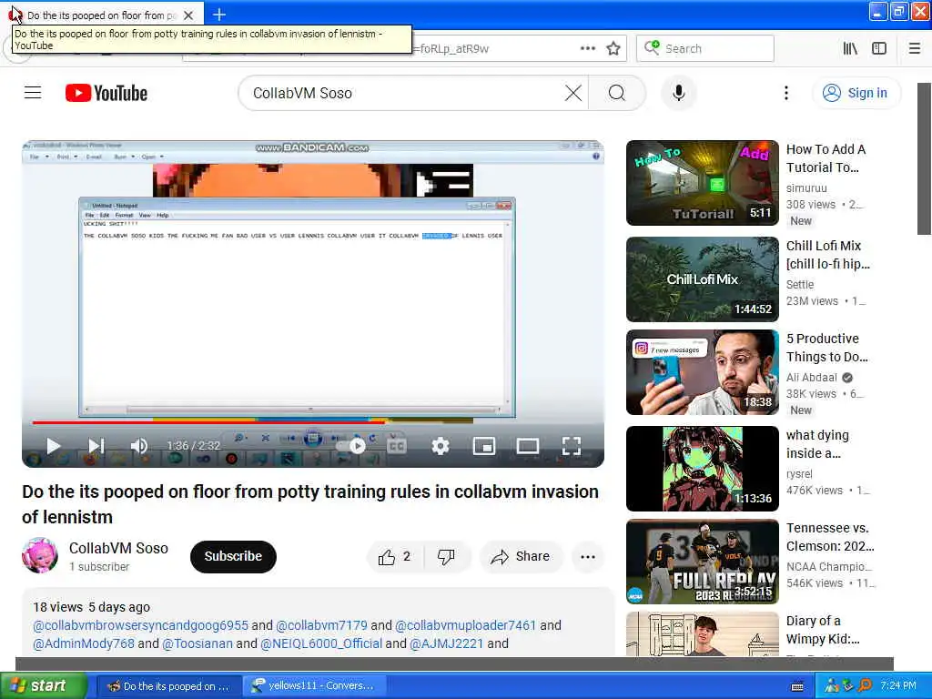The height and width of the screenshot is (699, 932).
Task: Bookmark this page with star icon
Action: (x=613, y=48)
